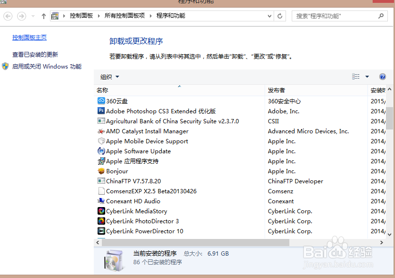
Task: Click the control panel icon in address bar
Action: click(55, 16)
